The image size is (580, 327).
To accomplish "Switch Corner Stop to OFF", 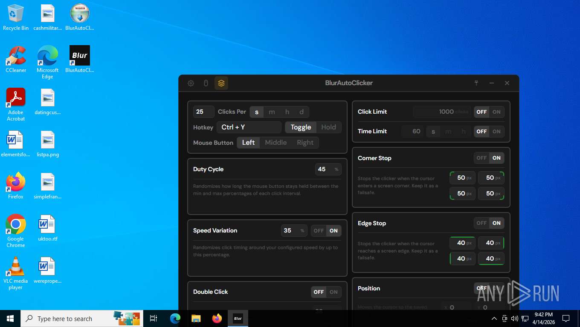I will click(481, 158).
